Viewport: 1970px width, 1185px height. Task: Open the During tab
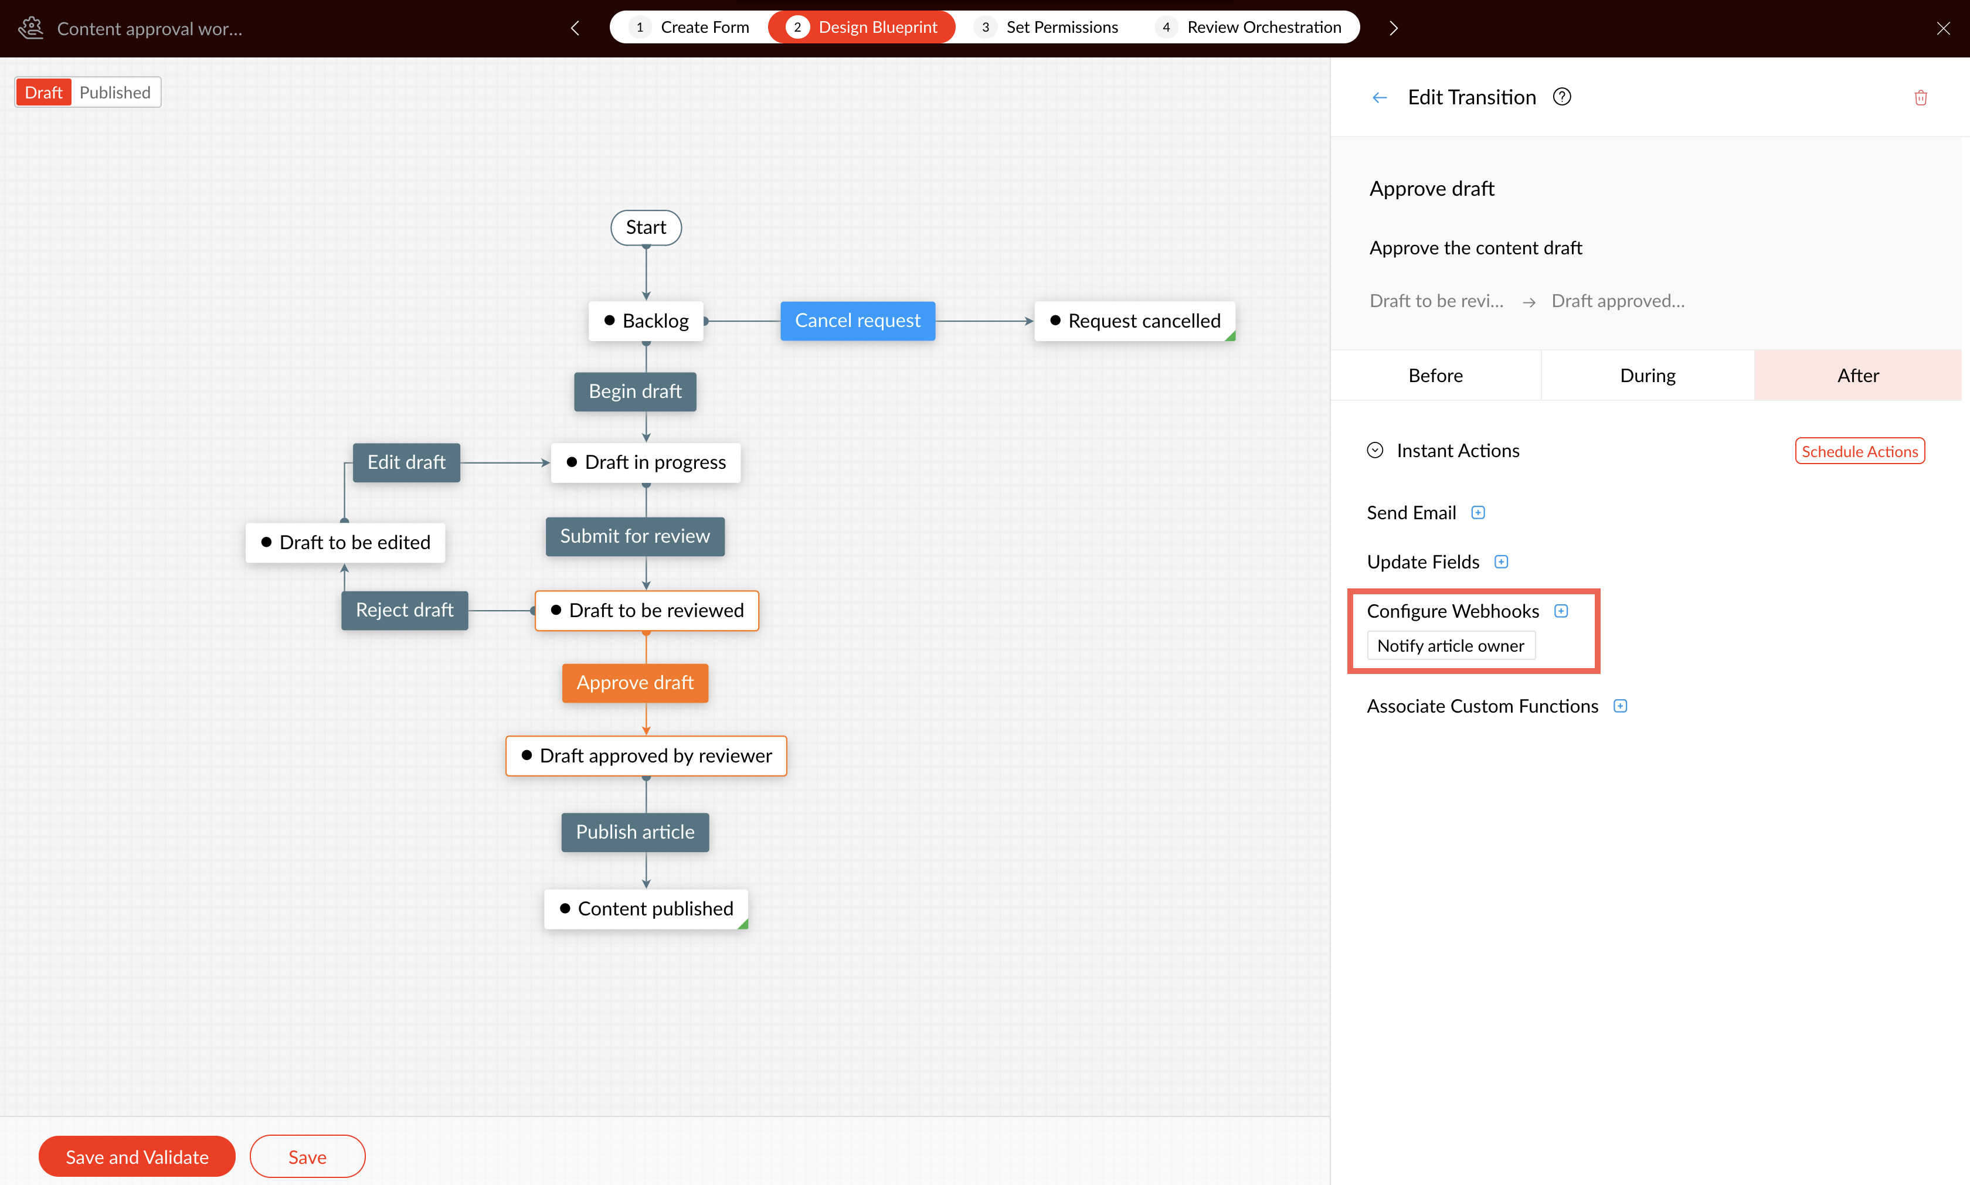(x=1648, y=375)
